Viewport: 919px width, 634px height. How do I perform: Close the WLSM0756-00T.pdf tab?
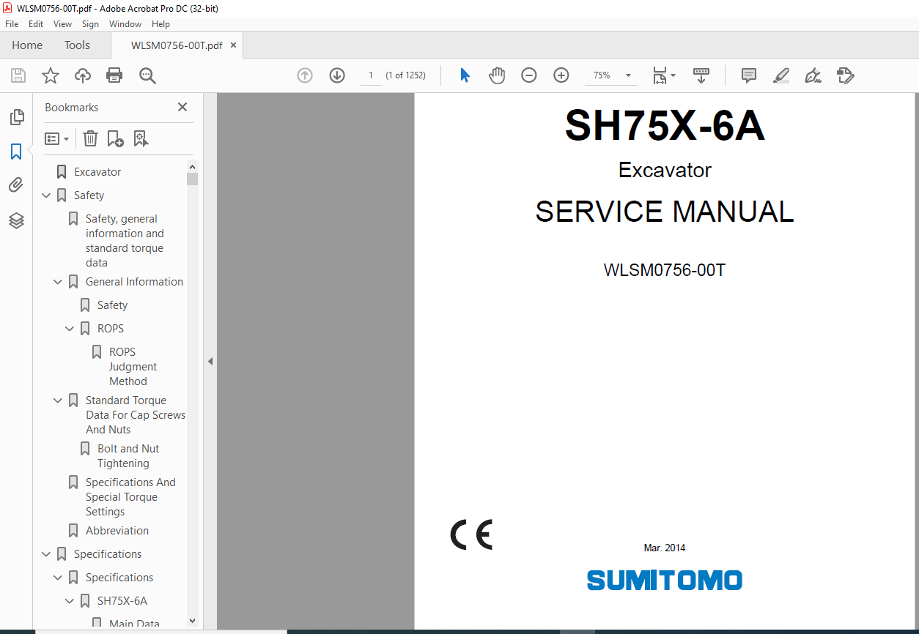tap(233, 45)
